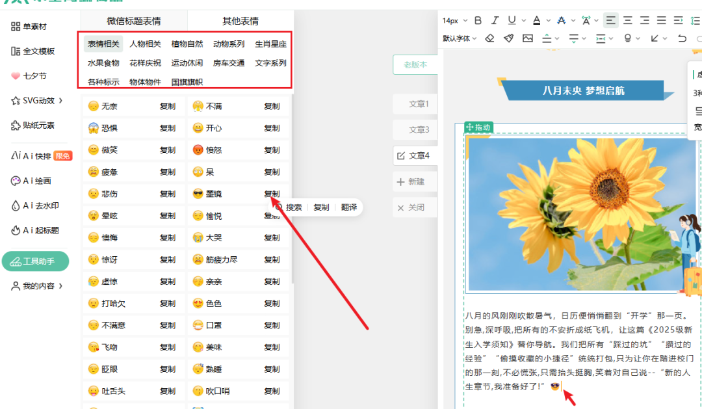Apply italic formatting

[495, 21]
